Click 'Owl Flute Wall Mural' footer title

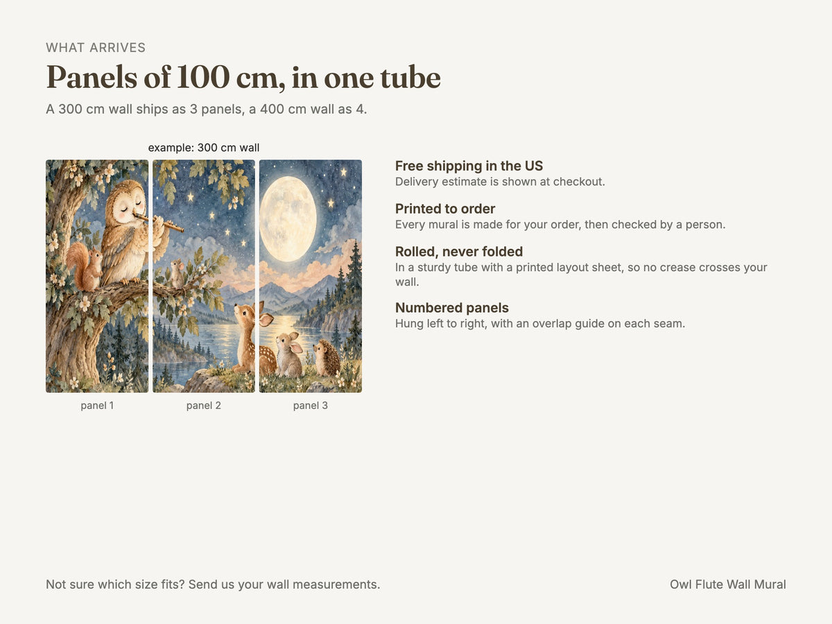point(728,584)
